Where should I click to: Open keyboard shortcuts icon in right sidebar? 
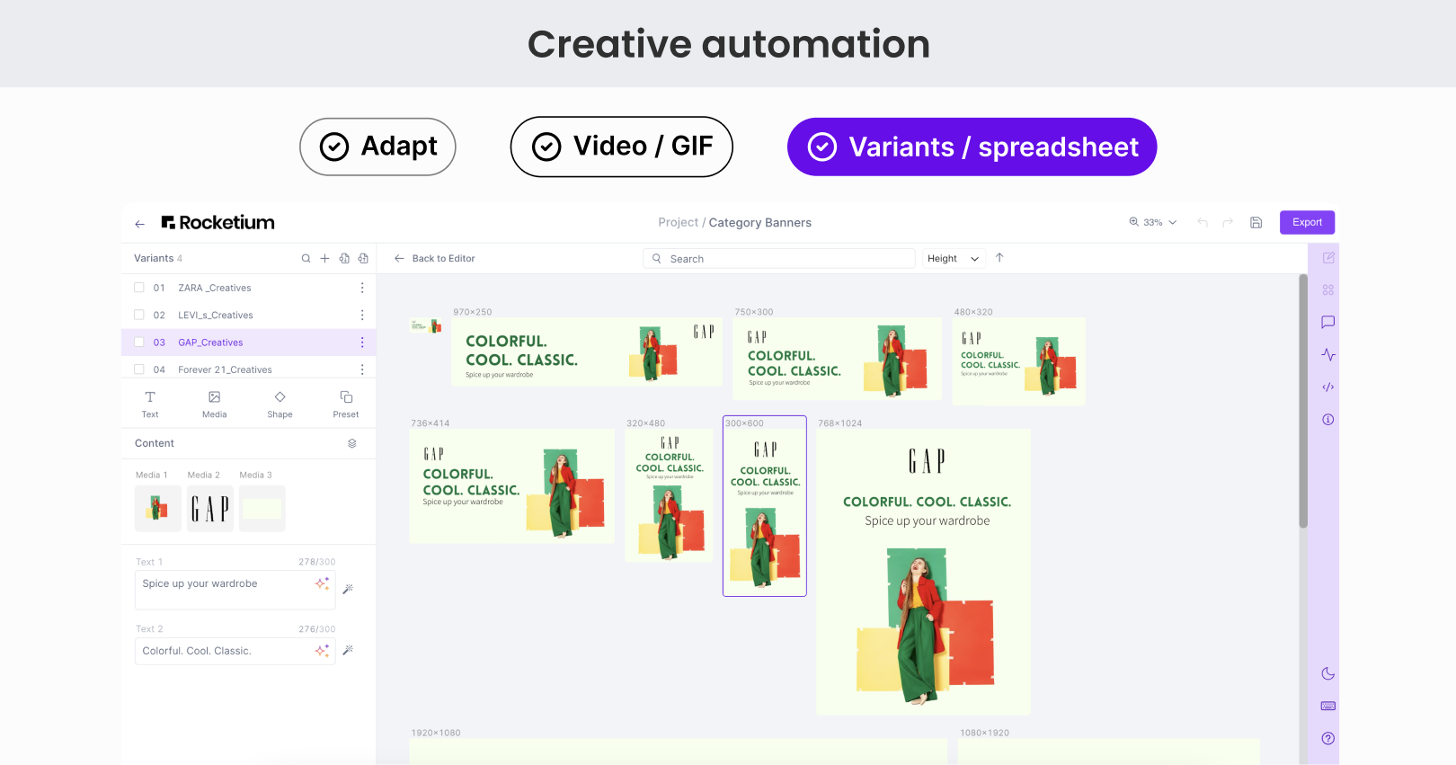pyautogui.click(x=1328, y=707)
